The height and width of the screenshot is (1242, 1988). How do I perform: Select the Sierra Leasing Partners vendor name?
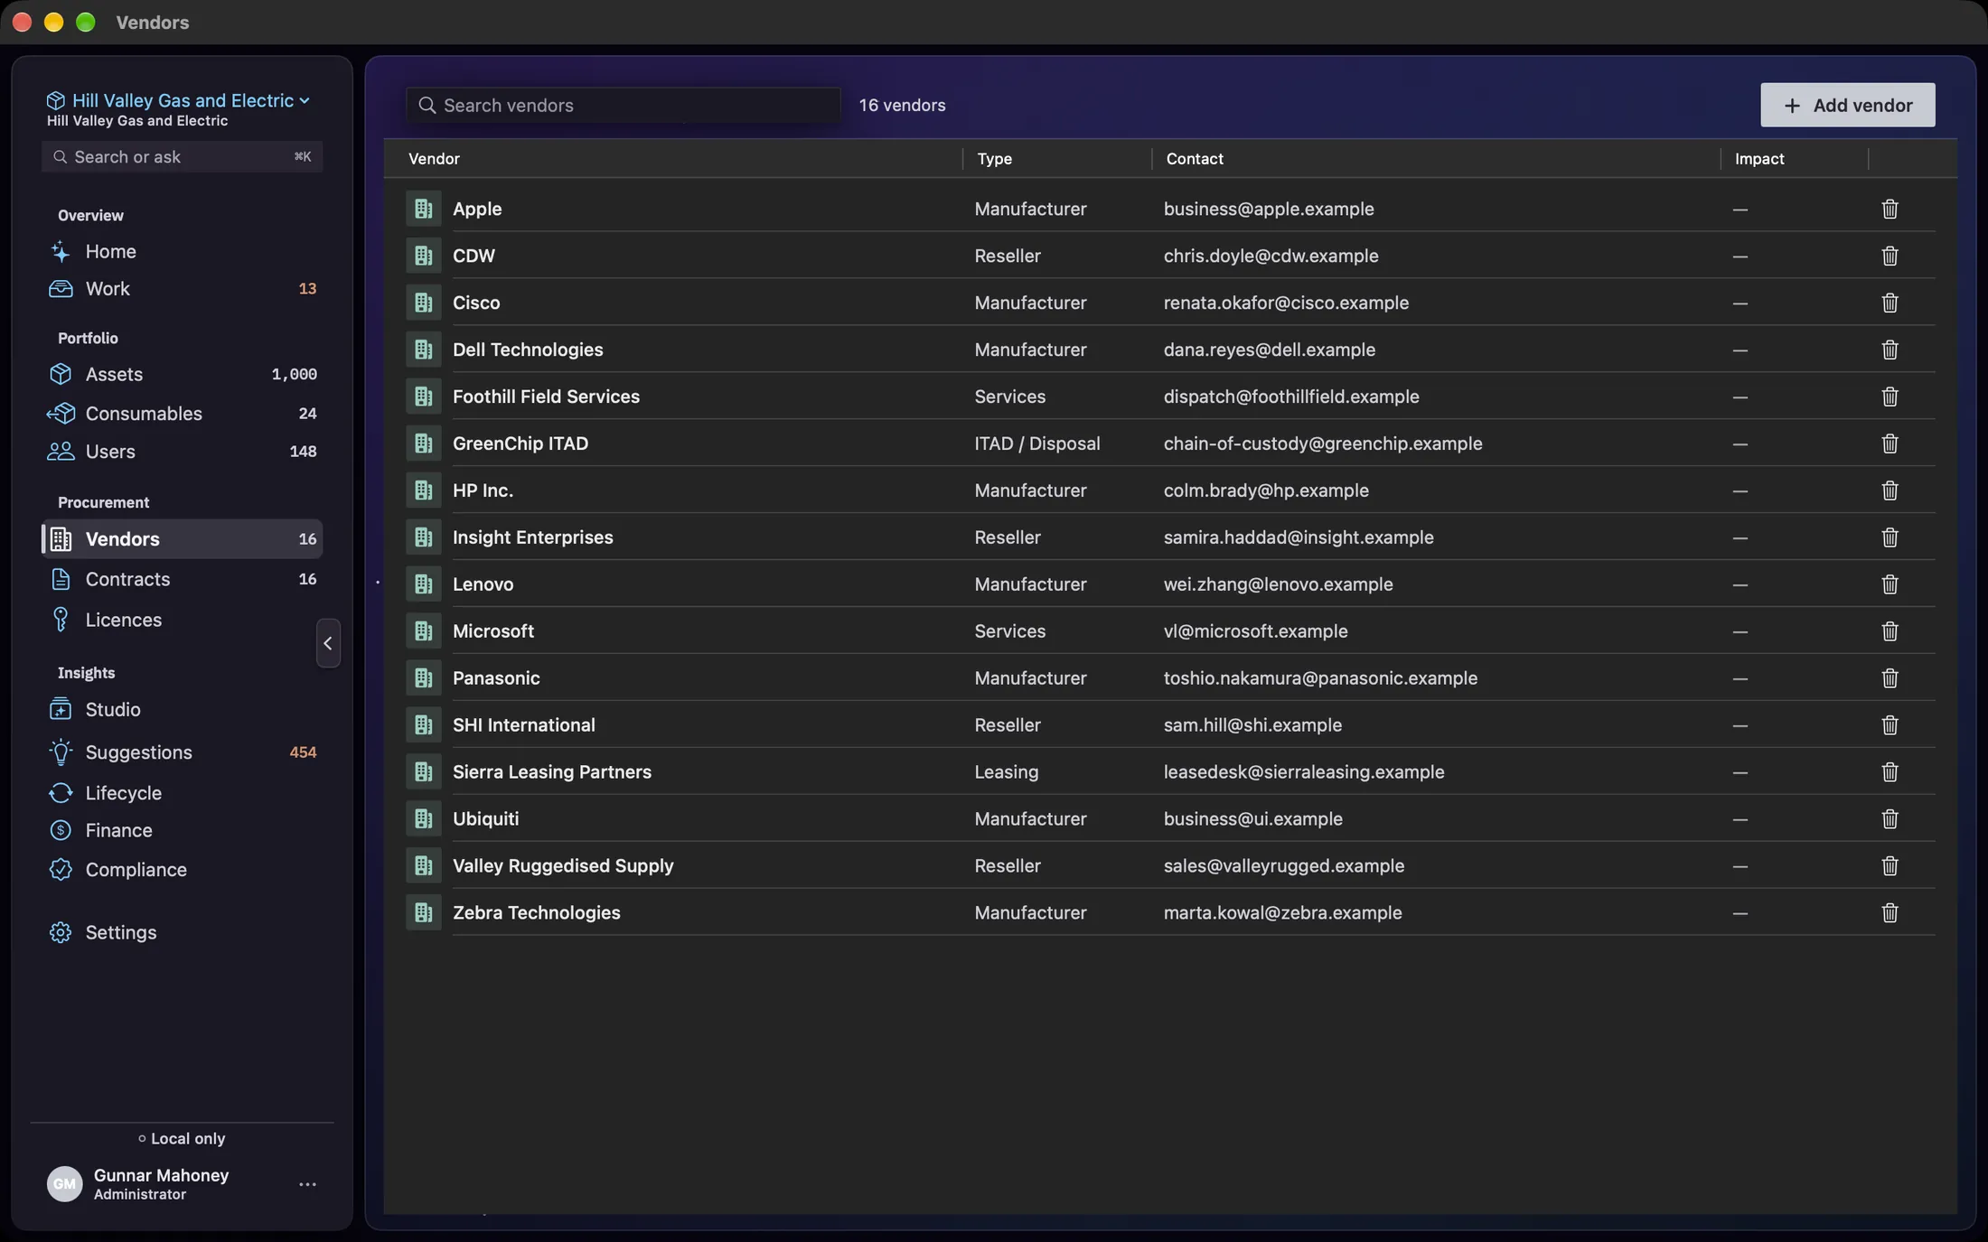coord(552,772)
